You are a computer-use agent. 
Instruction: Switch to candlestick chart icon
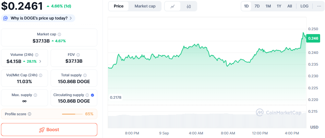pos(189,6)
